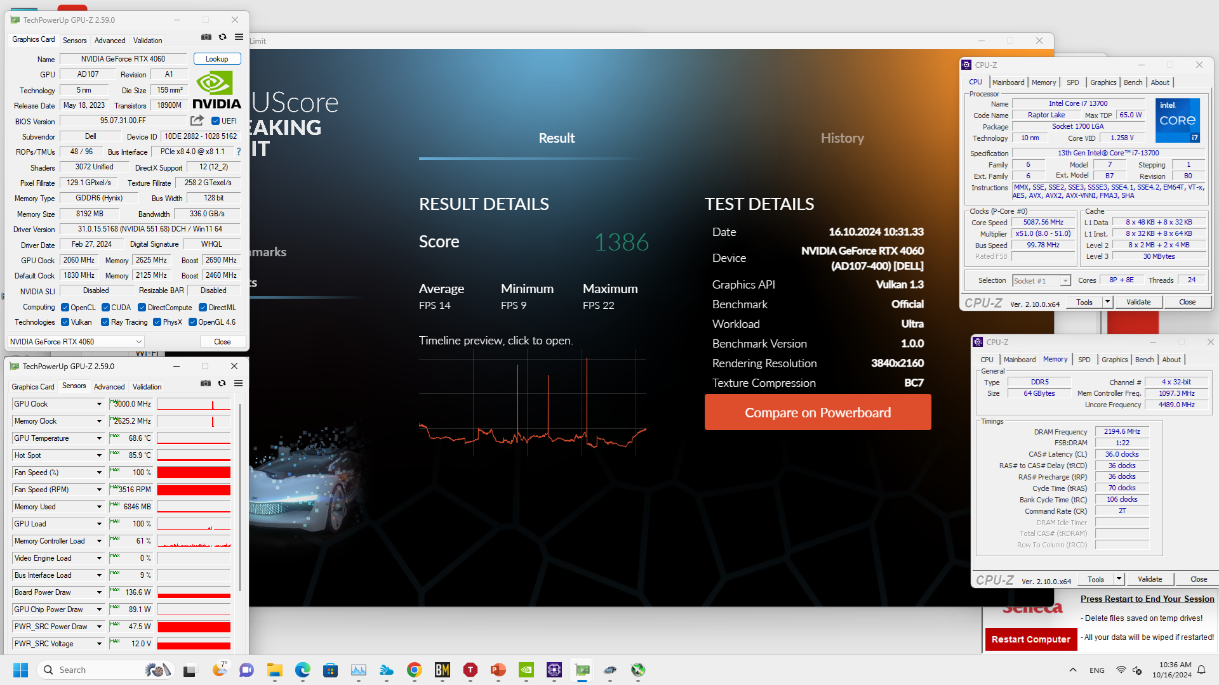This screenshot has height=685, width=1219.
Task: Click Close in the GPU-Z Graphics Card window
Action: pyautogui.click(x=222, y=341)
